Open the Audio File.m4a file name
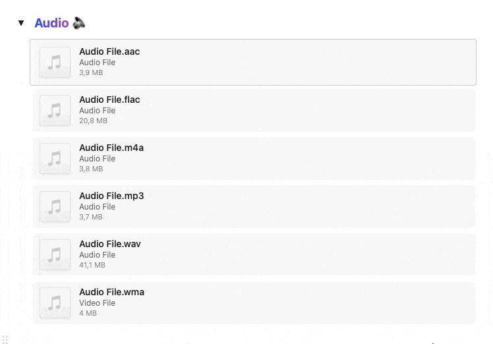This screenshot has height=344, width=493. 111,148
